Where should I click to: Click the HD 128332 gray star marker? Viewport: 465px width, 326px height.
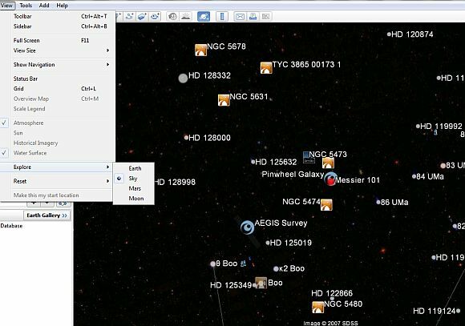[x=183, y=78]
